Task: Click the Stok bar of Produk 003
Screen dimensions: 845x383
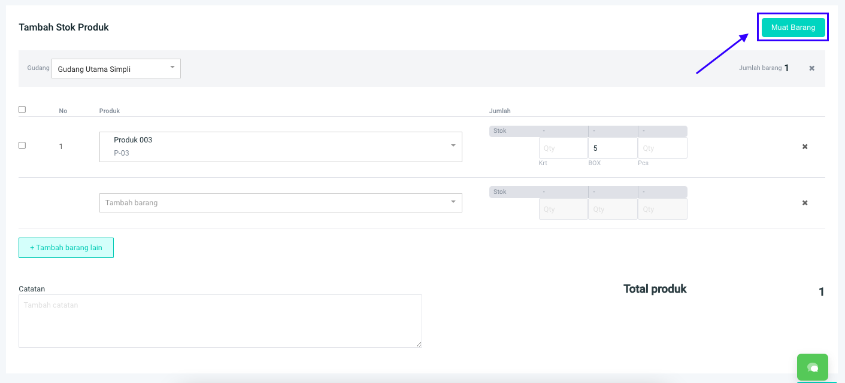Action: click(587, 131)
